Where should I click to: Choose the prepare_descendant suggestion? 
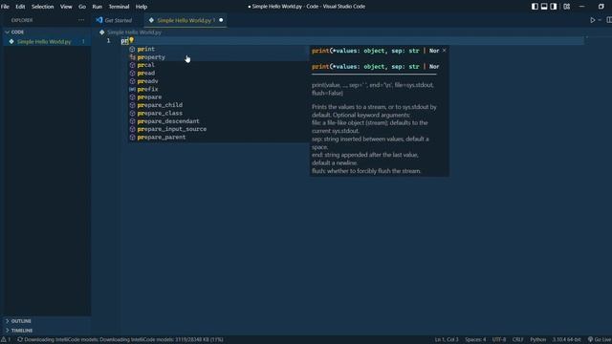point(219,121)
